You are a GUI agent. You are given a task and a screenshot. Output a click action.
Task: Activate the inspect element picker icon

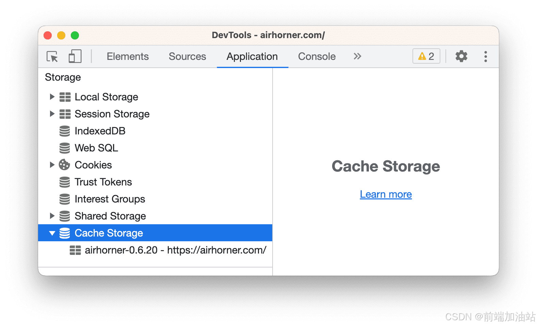point(52,56)
